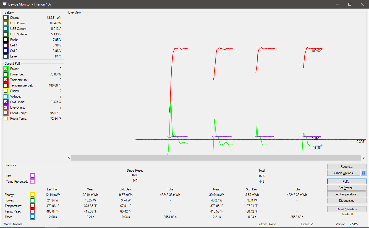
Task: Uncheck the Power checkbox in Current Puff
Action: [6, 69]
